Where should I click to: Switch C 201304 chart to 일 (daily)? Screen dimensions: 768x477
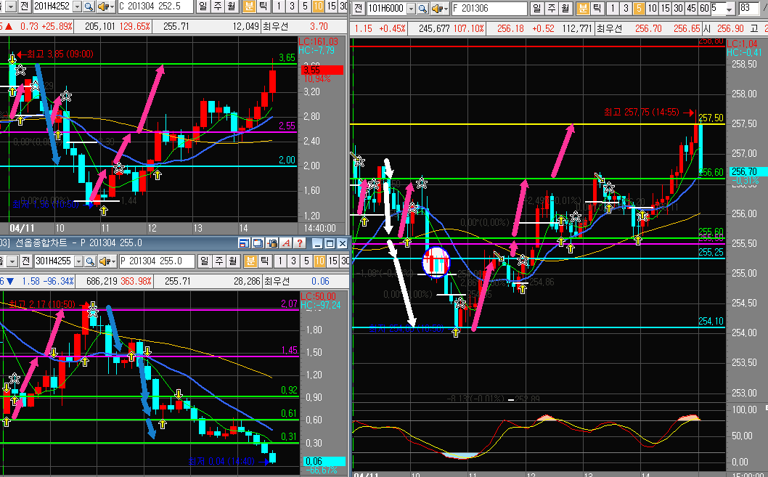(x=203, y=7)
